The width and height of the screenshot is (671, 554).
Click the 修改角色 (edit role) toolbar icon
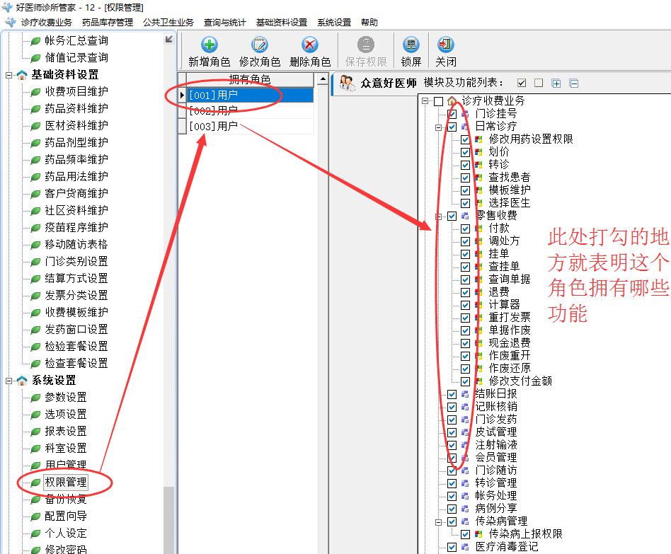coord(260,46)
